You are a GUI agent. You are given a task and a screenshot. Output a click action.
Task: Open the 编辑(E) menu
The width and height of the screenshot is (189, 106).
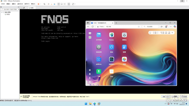(8, 4)
